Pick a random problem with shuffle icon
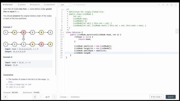This screenshot has height=101, width=180. 35,97
